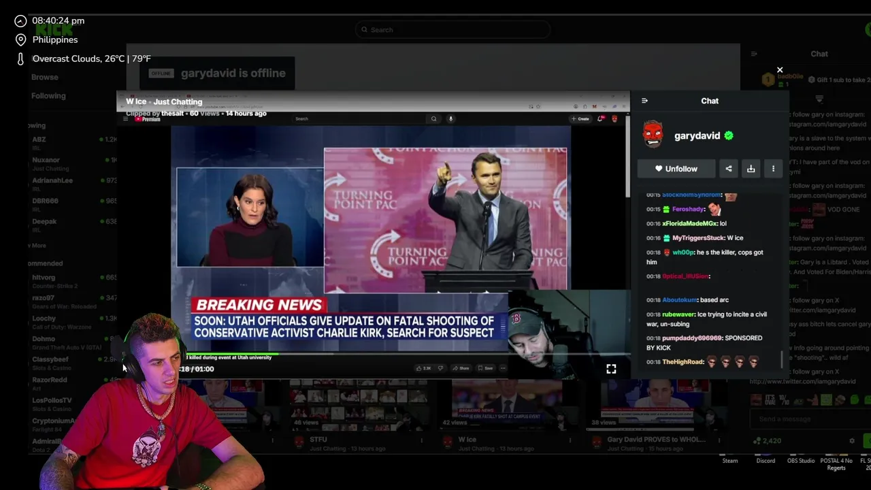Click the Aboutokum username in the clip chat
Image resolution: width=871 pixels, height=490 pixels.
(680, 299)
